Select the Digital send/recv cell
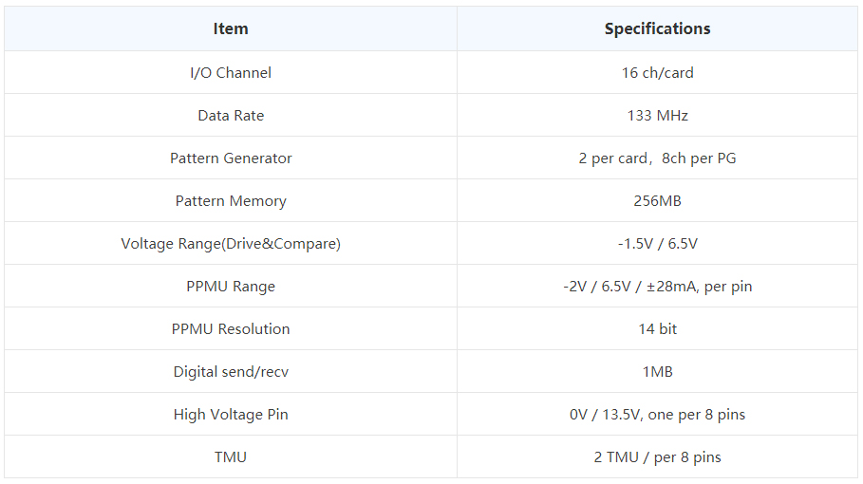Screen dimensions: 863x484 click(231, 372)
